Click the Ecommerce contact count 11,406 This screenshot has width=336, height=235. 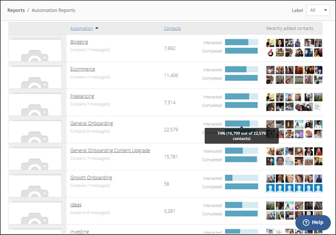[x=171, y=76]
